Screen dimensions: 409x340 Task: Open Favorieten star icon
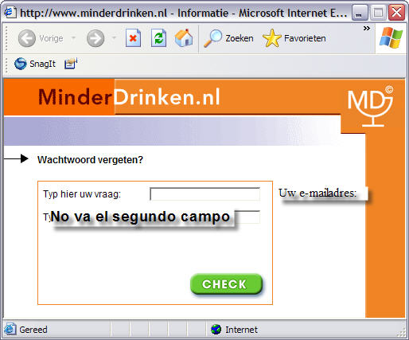tap(271, 38)
